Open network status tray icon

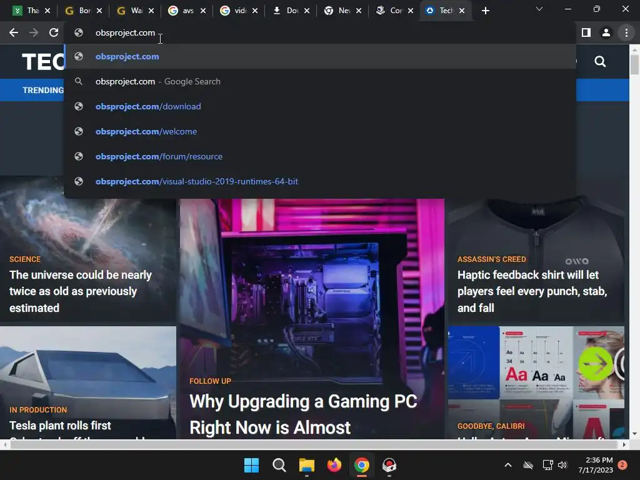pyautogui.click(x=547, y=465)
